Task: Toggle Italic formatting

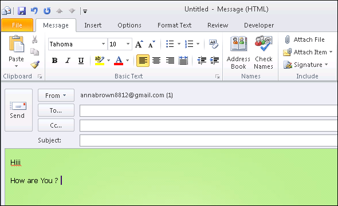Action: tap(68, 61)
